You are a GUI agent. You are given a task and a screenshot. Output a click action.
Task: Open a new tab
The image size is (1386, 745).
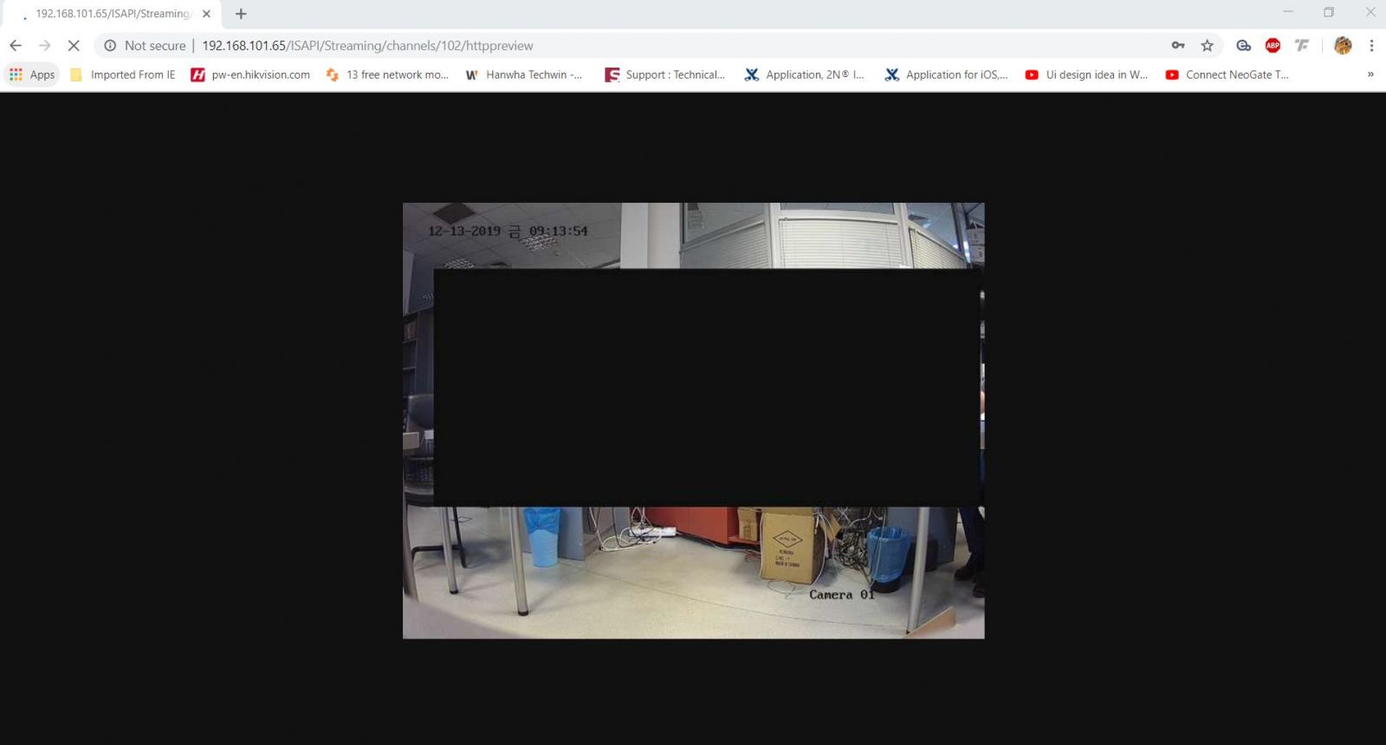point(241,14)
